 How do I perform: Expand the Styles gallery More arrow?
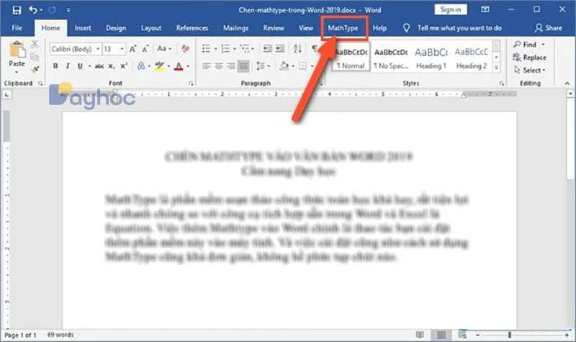pos(496,68)
